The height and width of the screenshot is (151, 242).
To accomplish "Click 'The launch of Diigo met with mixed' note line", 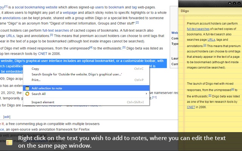I will [x=210, y=84].
